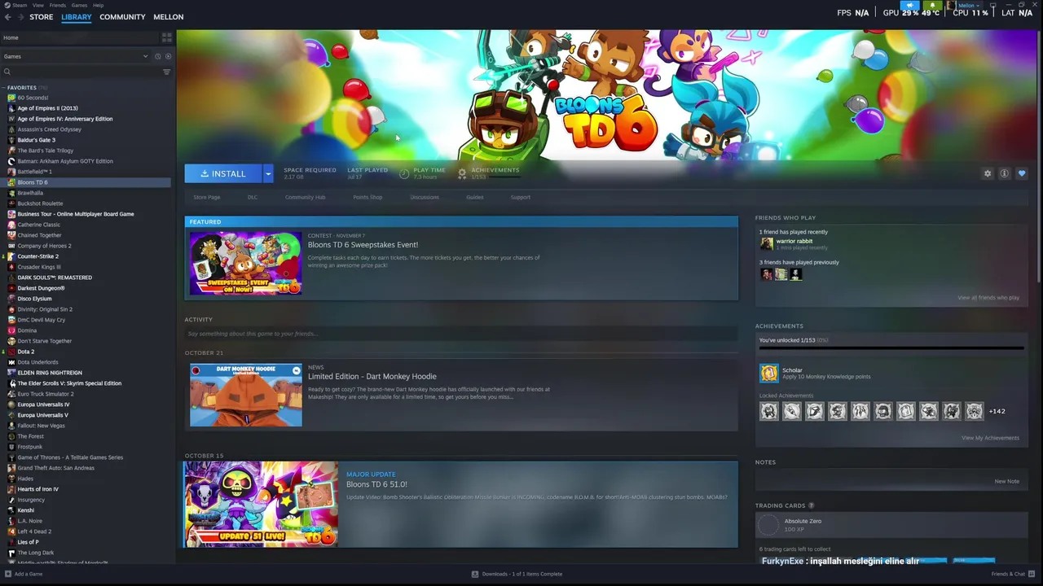Viewport: 1043px width, 586px height.
Task: Open Big Picture mode monitor icon
Action: click(992, 5)
